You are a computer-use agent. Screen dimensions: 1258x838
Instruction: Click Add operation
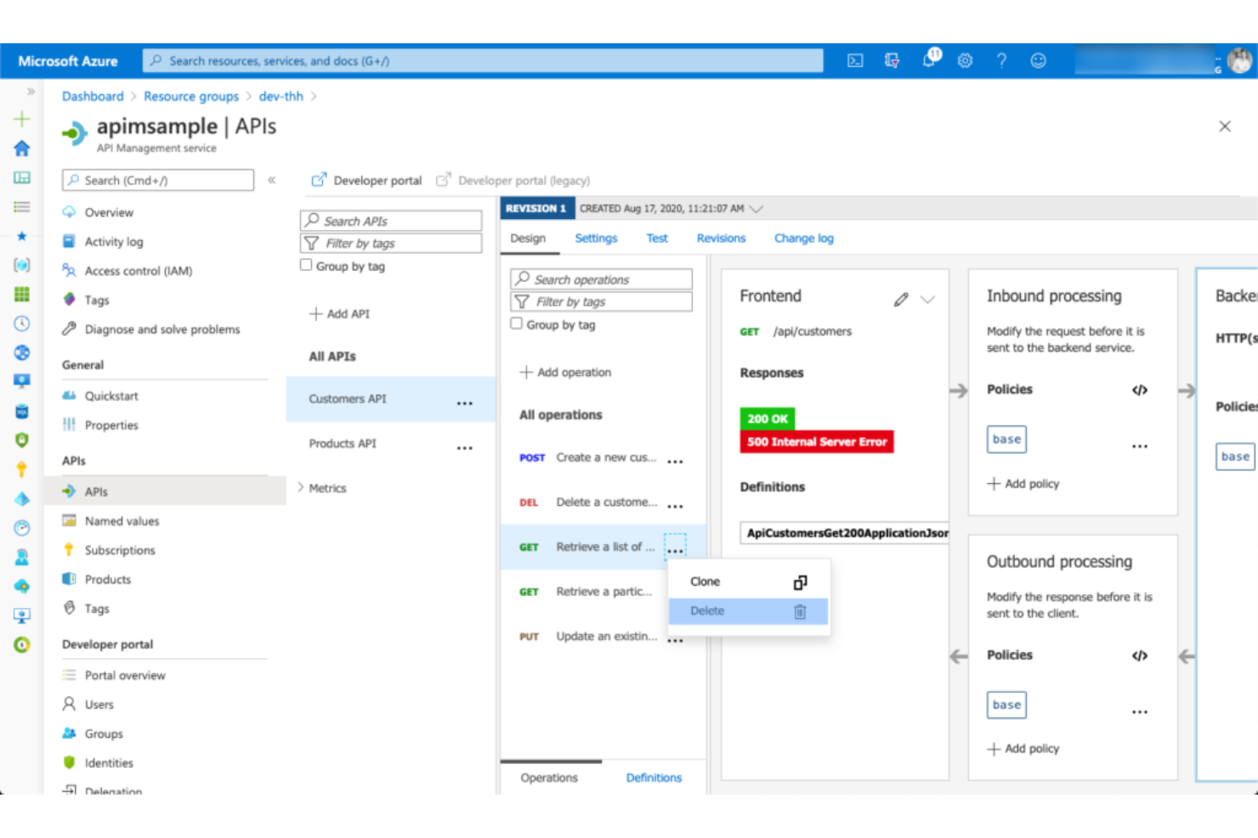(565, 373)
